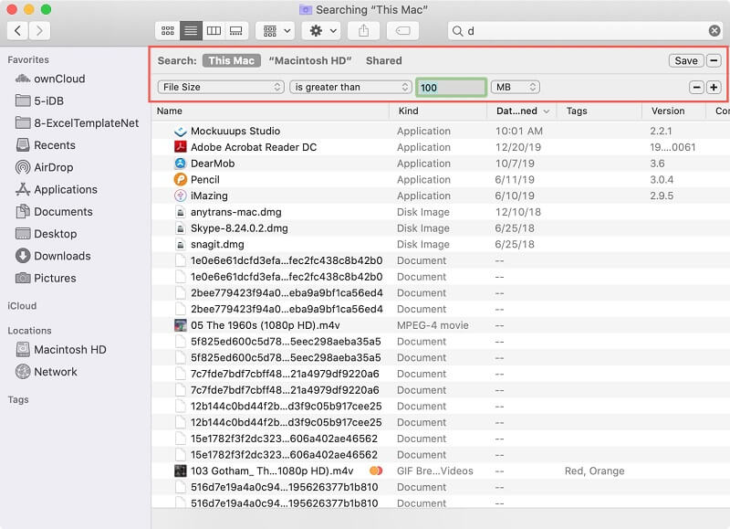
Task: Open the MB unit dropdown
Action: click(x=515, y=87)
